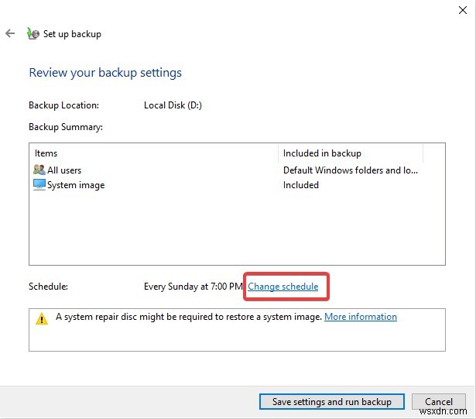
Task: Select the System image row text
Action: pos(76,185)
